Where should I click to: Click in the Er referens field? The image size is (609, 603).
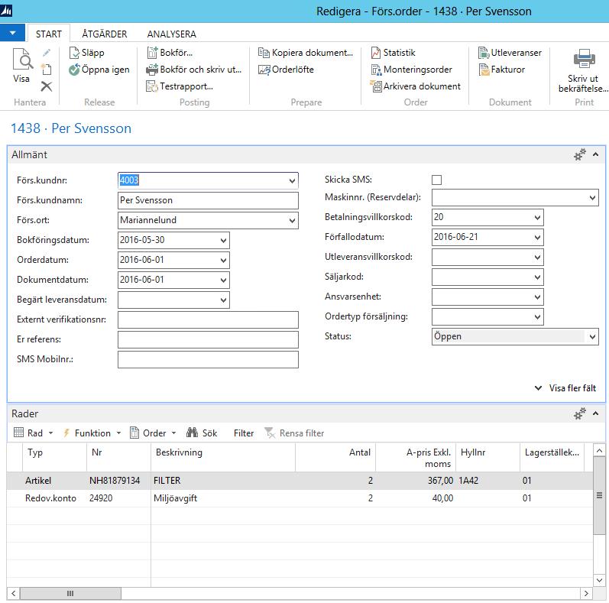(x=208, y=339)
